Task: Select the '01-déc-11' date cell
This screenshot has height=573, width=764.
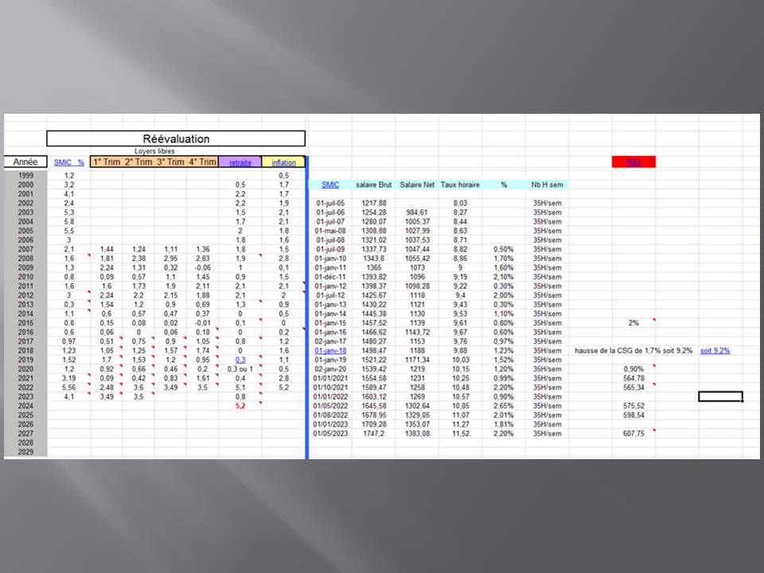Action: 330,277
